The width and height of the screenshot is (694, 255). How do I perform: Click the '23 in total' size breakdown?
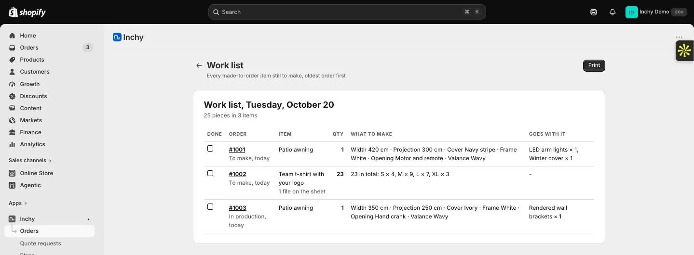point(400,174)
